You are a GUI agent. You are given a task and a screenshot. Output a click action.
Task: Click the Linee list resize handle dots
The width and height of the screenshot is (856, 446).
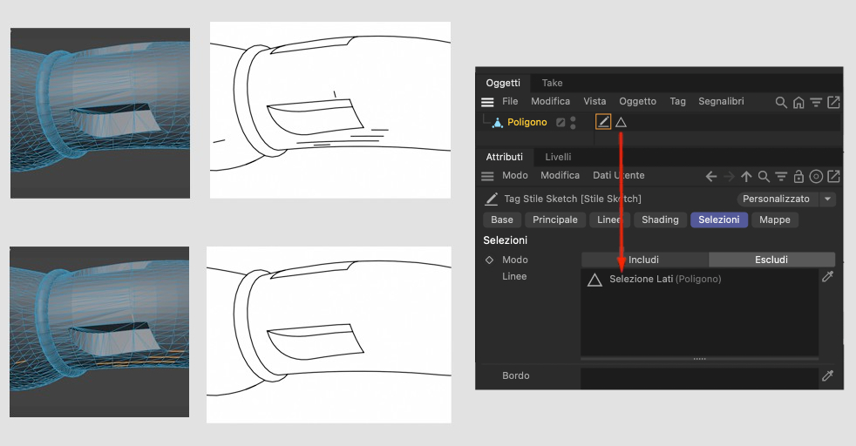(699, 359)
